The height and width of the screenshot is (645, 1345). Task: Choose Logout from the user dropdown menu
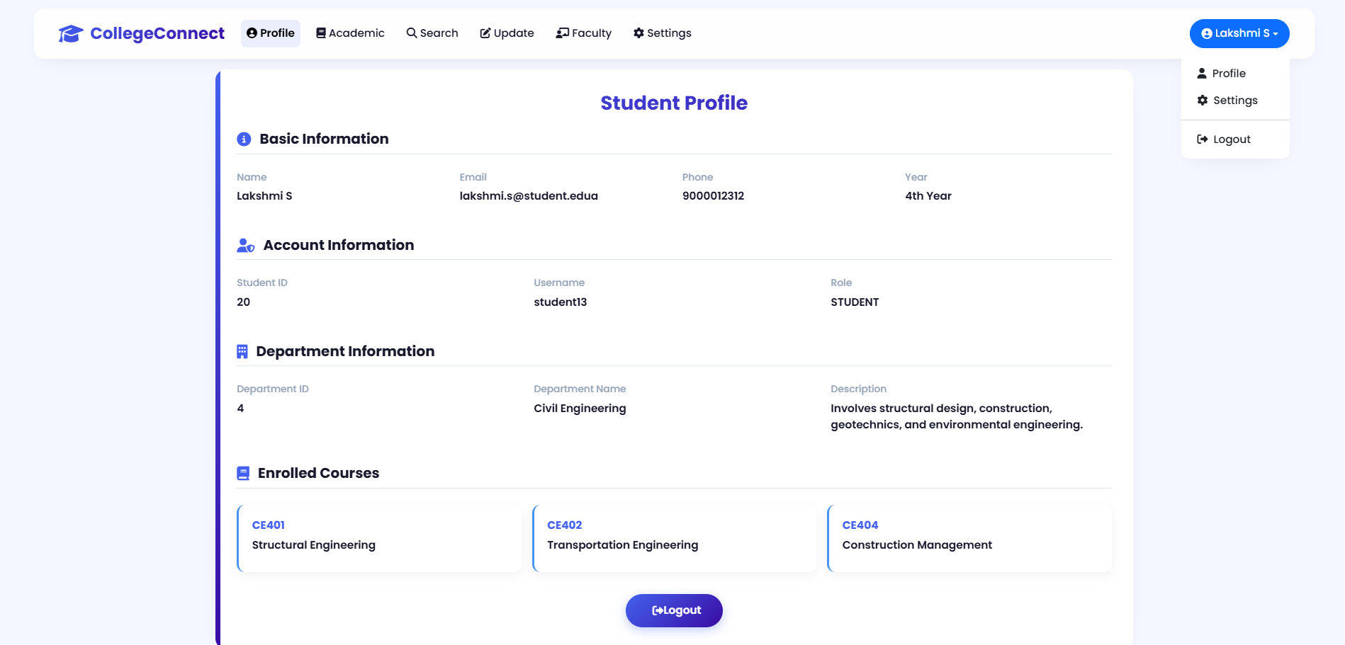tap(1235, 139)
